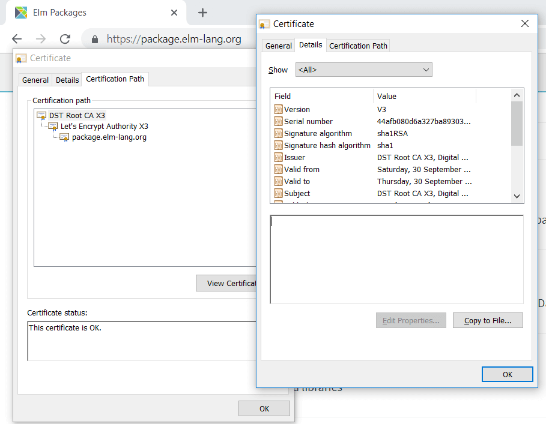This screenshot has height=424, width=546.
Task: Select the Issuer row text
Action: [294, 158]
